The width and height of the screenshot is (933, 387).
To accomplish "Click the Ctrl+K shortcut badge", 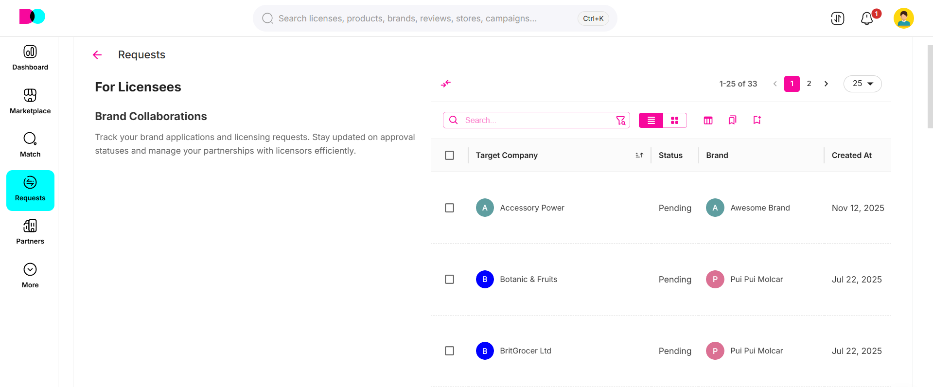I will tap(593, 18).
